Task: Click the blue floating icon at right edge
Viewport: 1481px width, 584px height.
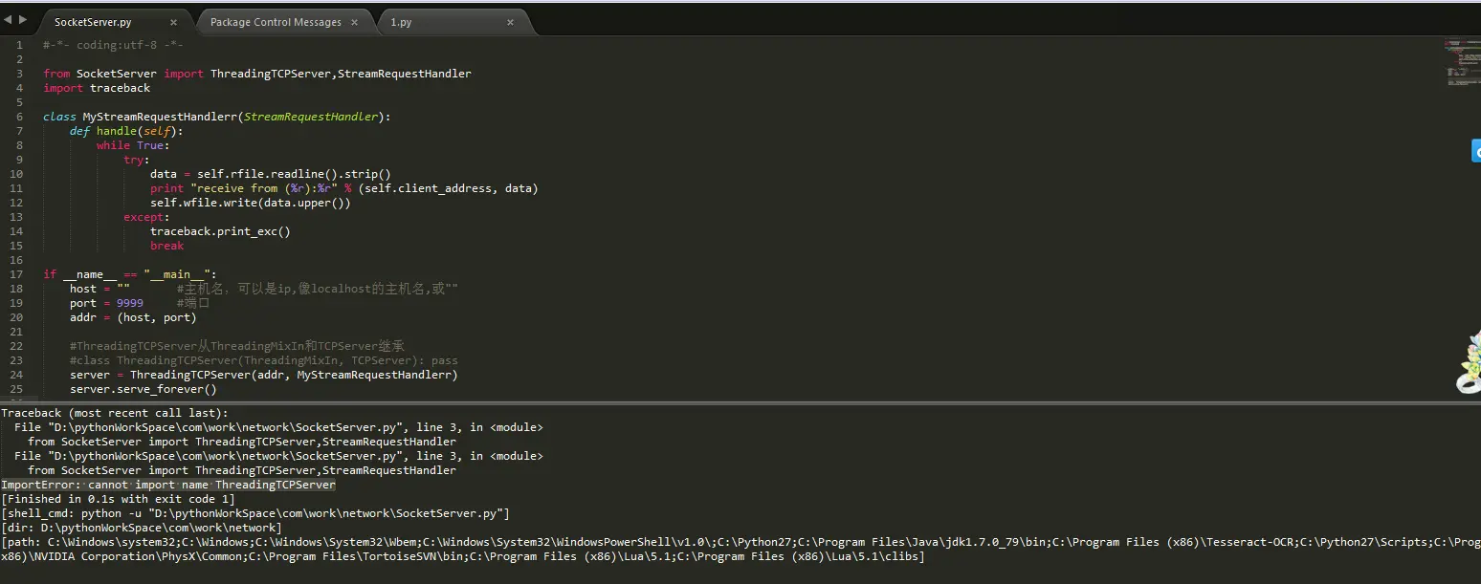Action: pos(1475,151)
